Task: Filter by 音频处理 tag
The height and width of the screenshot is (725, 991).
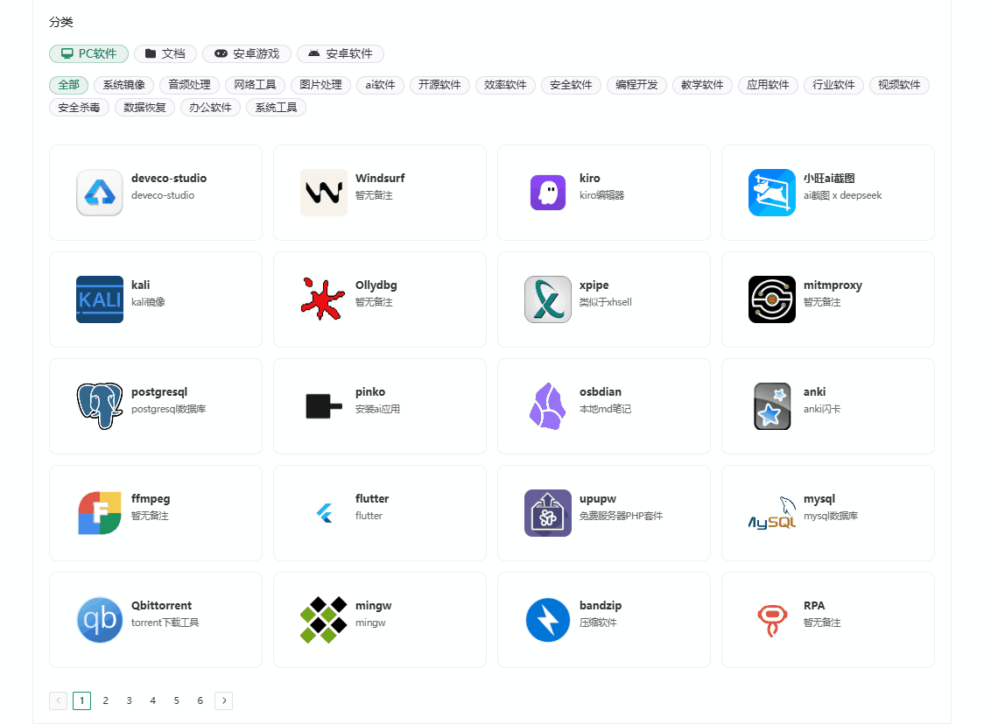Action: coord(190,85)
